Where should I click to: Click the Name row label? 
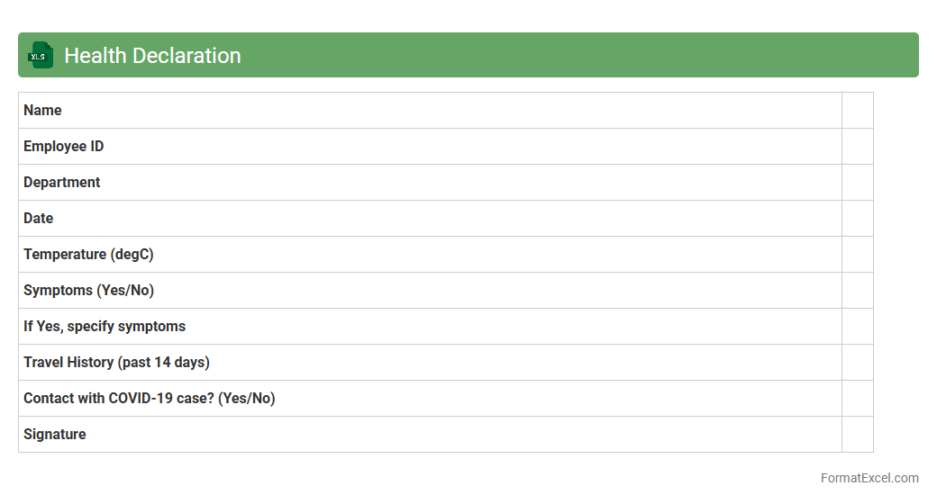click(x=42, y=111)
